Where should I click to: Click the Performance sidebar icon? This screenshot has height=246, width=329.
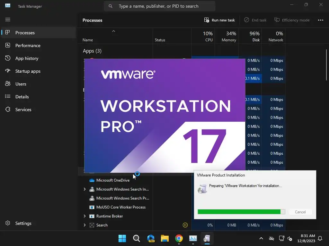tap(8, 45)
